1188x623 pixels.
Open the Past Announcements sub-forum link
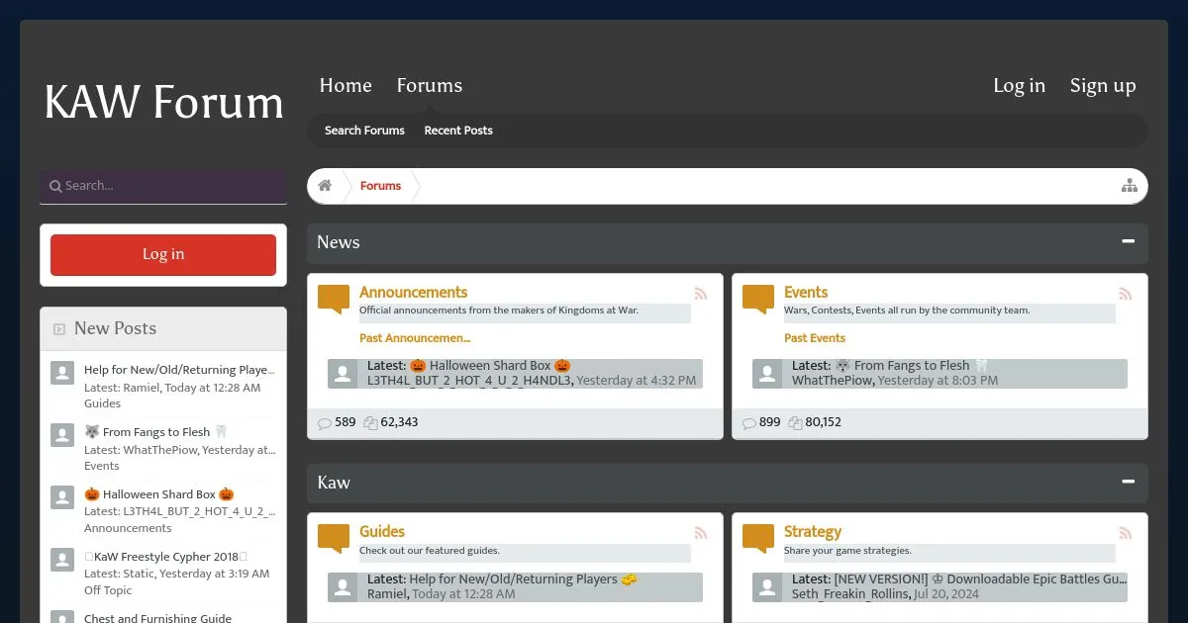coord(415,338)
